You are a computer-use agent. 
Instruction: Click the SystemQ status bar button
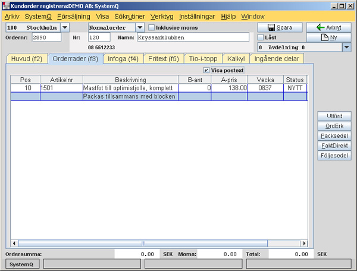coord(21,264)
